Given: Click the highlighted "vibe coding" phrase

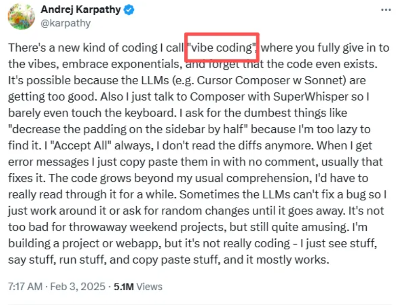Looking at the screenshot, I should coord(222,48).
